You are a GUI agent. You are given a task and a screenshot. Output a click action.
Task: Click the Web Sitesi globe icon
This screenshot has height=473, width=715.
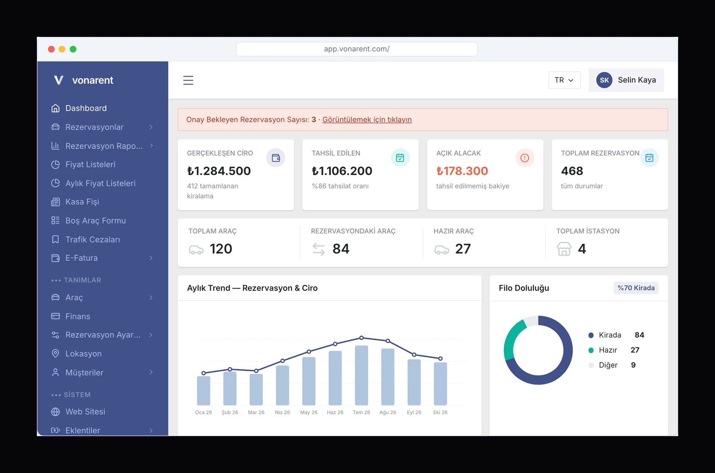pyautogui.click(x=56, y=412)
